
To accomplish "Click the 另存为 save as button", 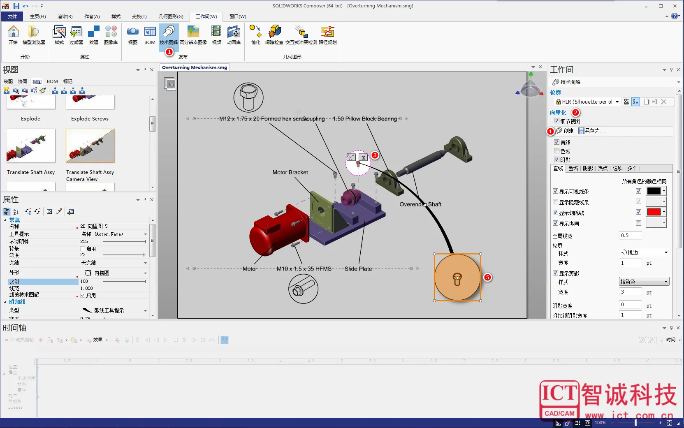I will pos(592,131).
